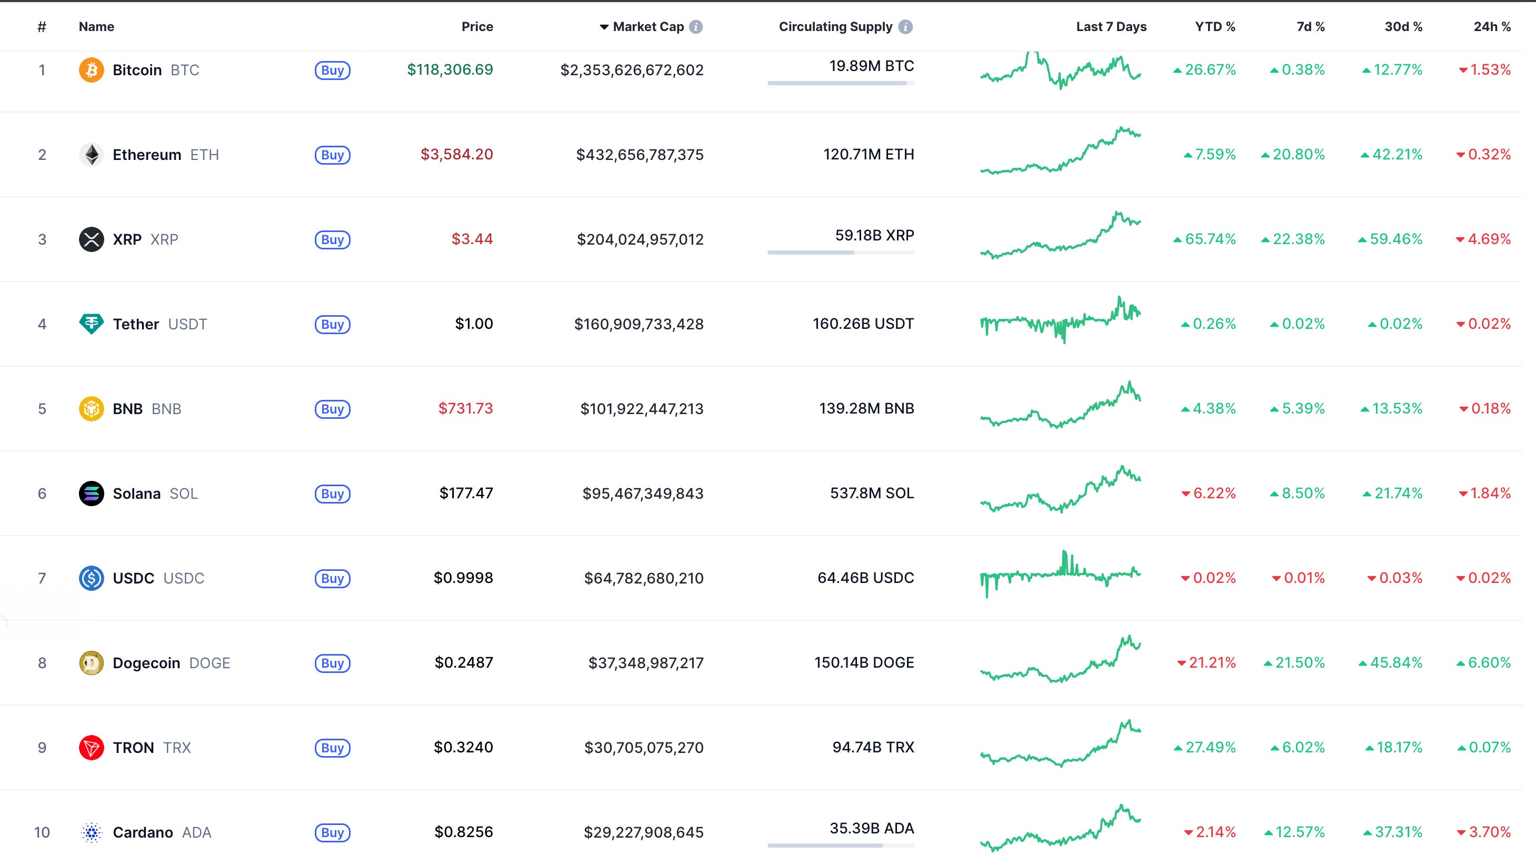
Task: Click the Bitcoin coin logo icon
Action: (91, 71)
